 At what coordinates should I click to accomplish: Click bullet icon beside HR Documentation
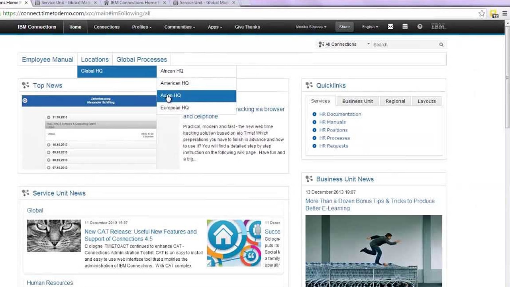tap(314, 114)
